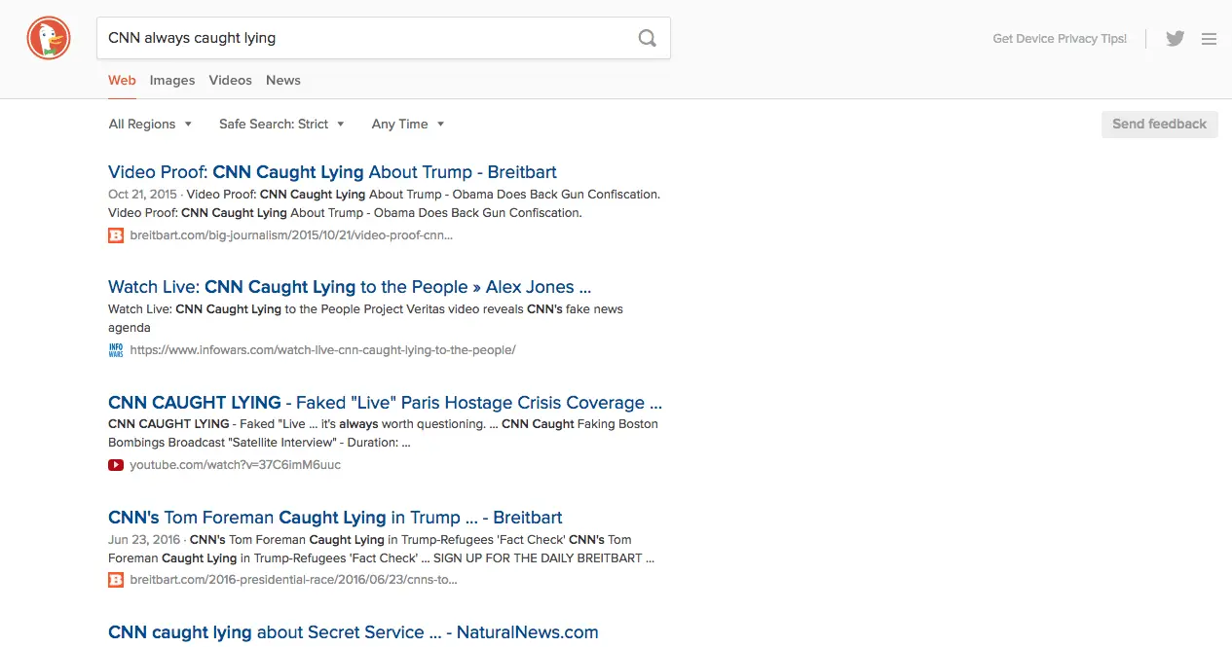
Task: Click the Infowars favicon
Action: click(116, 349)
